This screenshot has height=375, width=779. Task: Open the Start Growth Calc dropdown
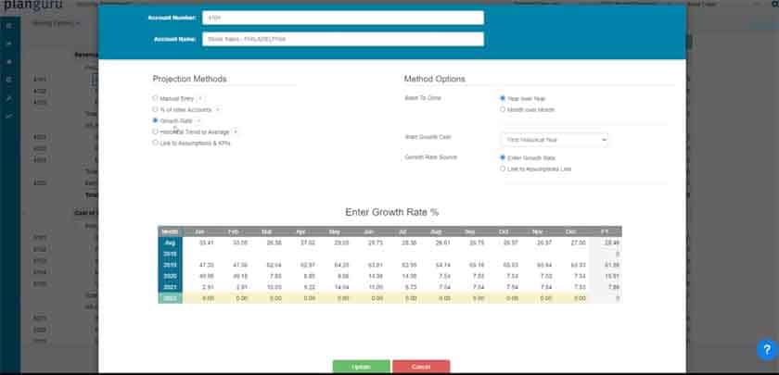pyautogui.click(x=555, y=140)
